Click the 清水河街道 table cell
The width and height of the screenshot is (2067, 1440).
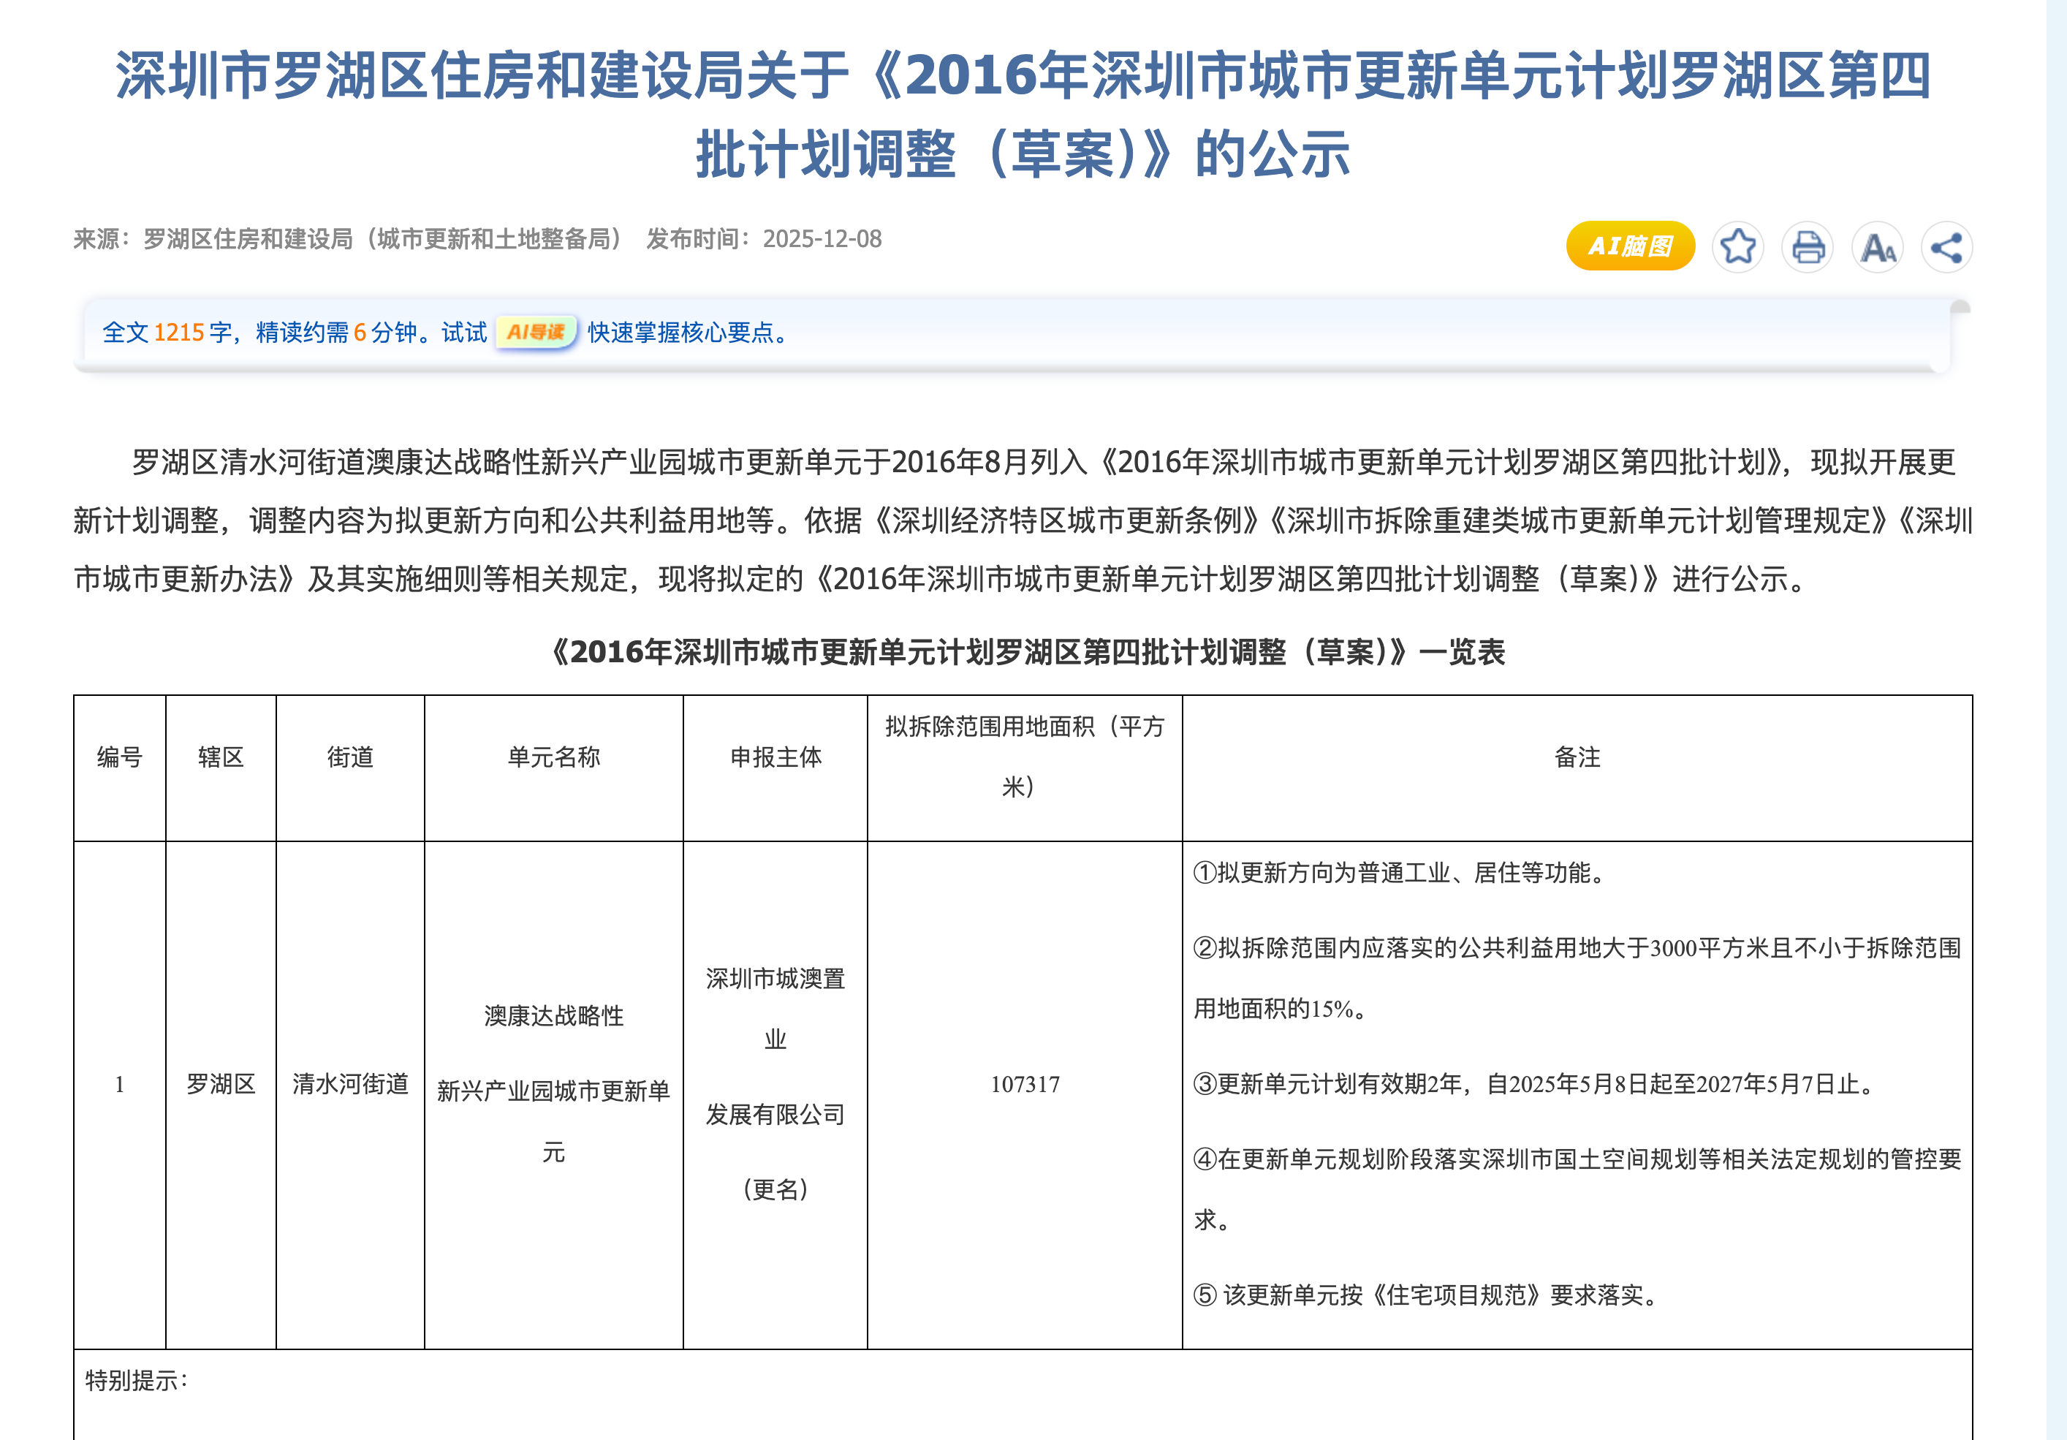click(x=349, y=1084)
